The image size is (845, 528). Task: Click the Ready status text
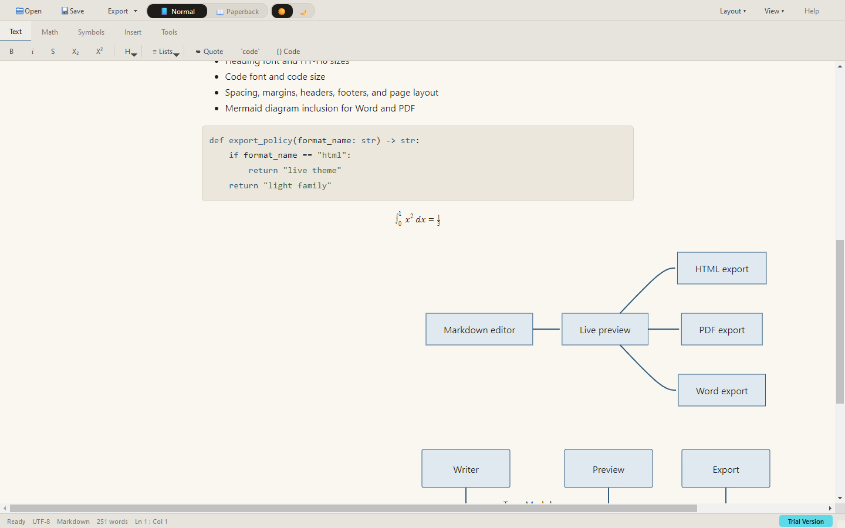(x=16, y=522)
